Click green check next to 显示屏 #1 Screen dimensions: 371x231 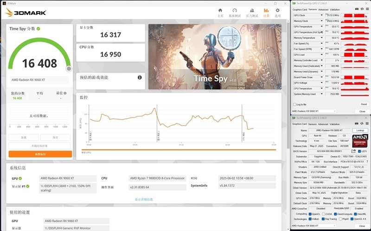[x=28, y=186]
